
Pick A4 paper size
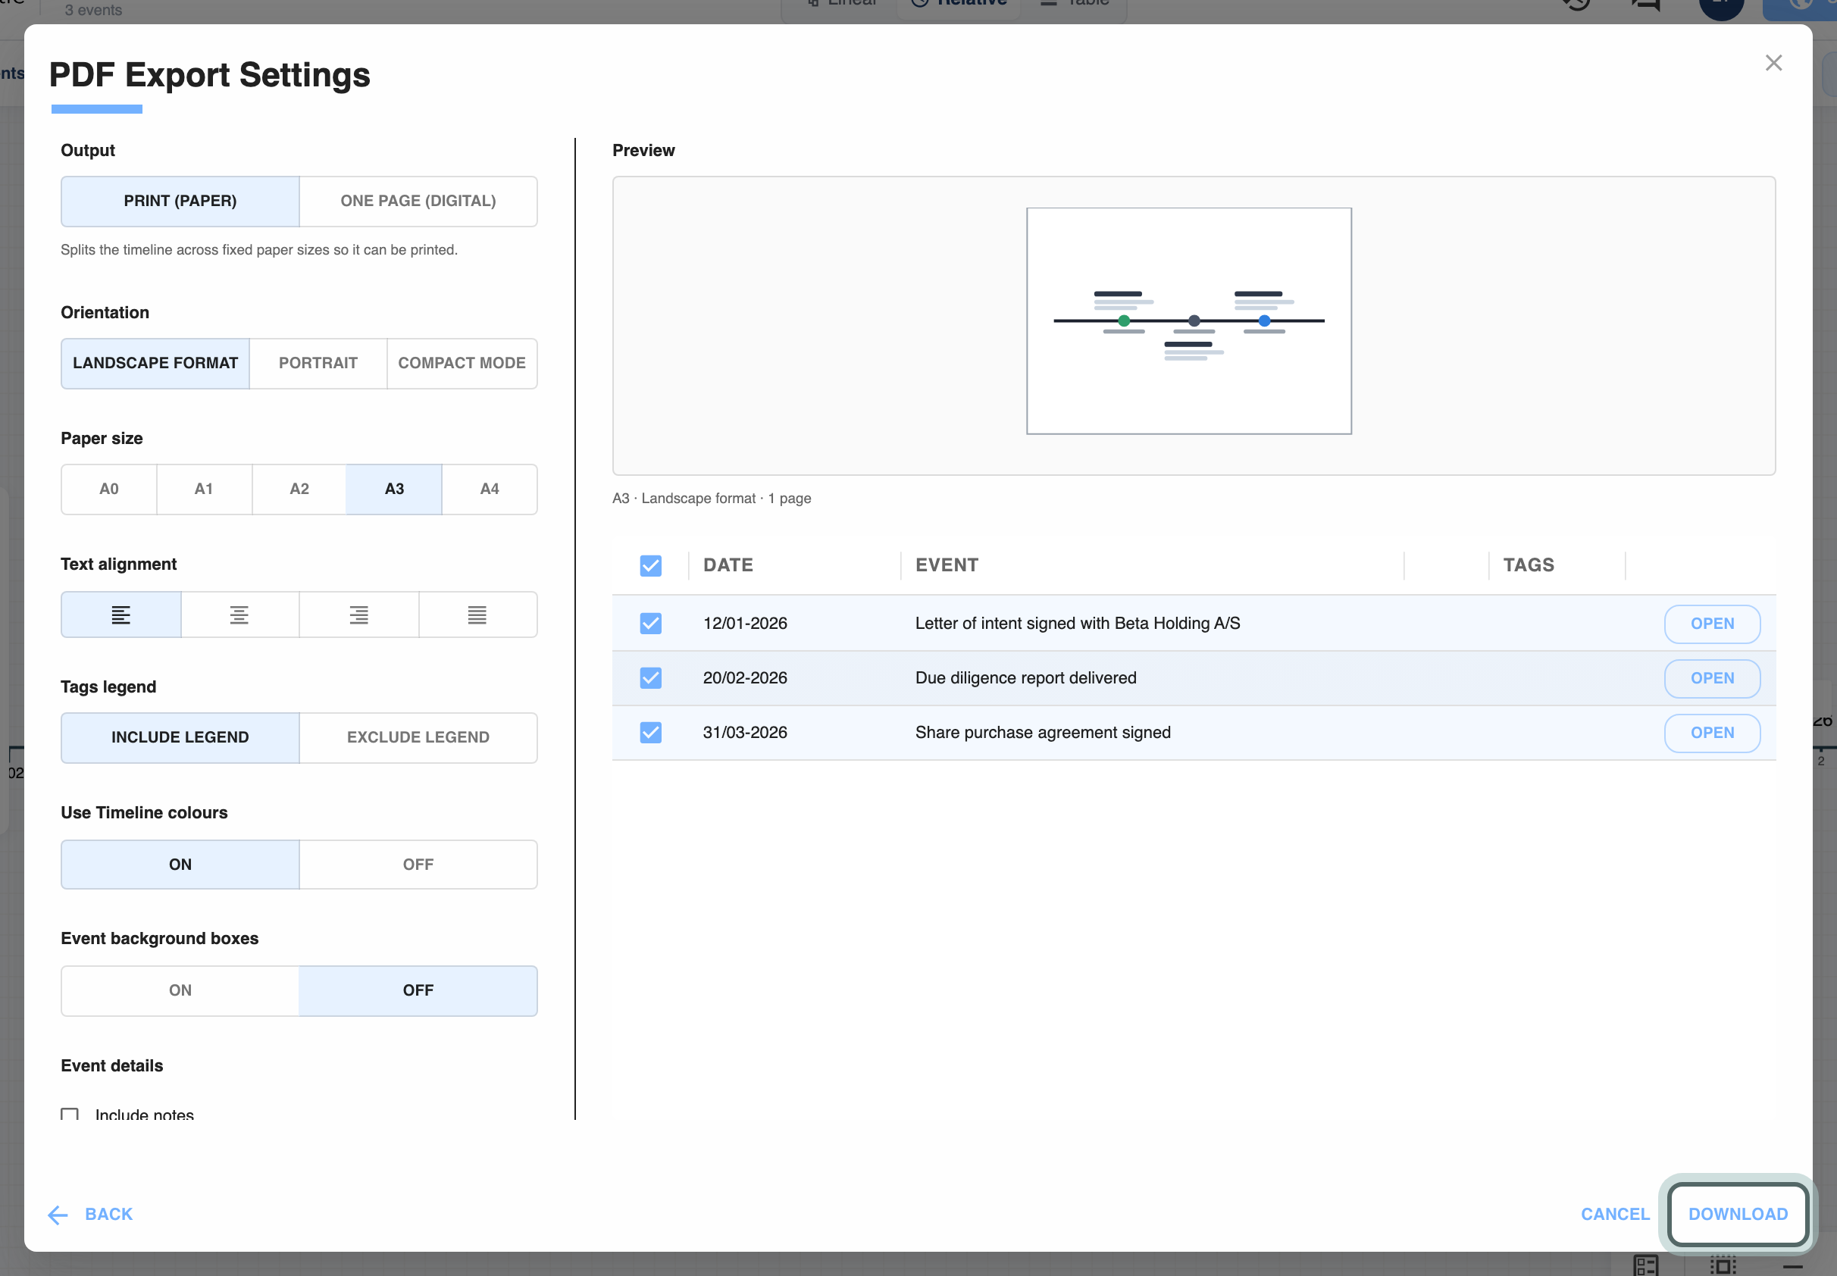click(490, 489)
